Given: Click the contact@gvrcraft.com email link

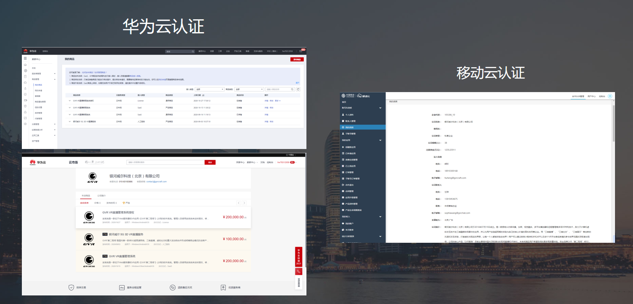Looking at the screenshot, I should (x=156, y=182).
